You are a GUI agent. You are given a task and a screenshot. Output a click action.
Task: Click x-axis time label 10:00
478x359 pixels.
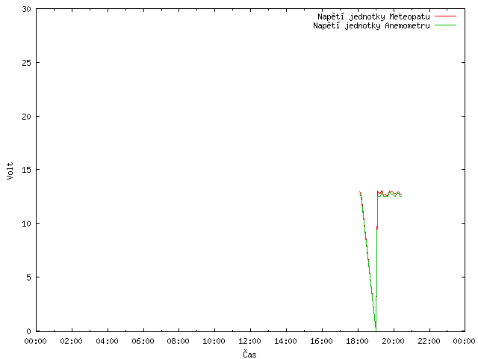point(214,341)
